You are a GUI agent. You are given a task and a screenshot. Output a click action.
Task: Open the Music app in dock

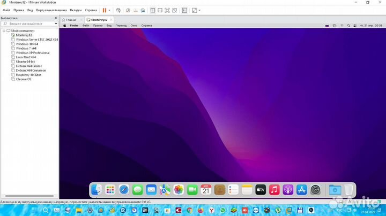(x=274, y=190)
